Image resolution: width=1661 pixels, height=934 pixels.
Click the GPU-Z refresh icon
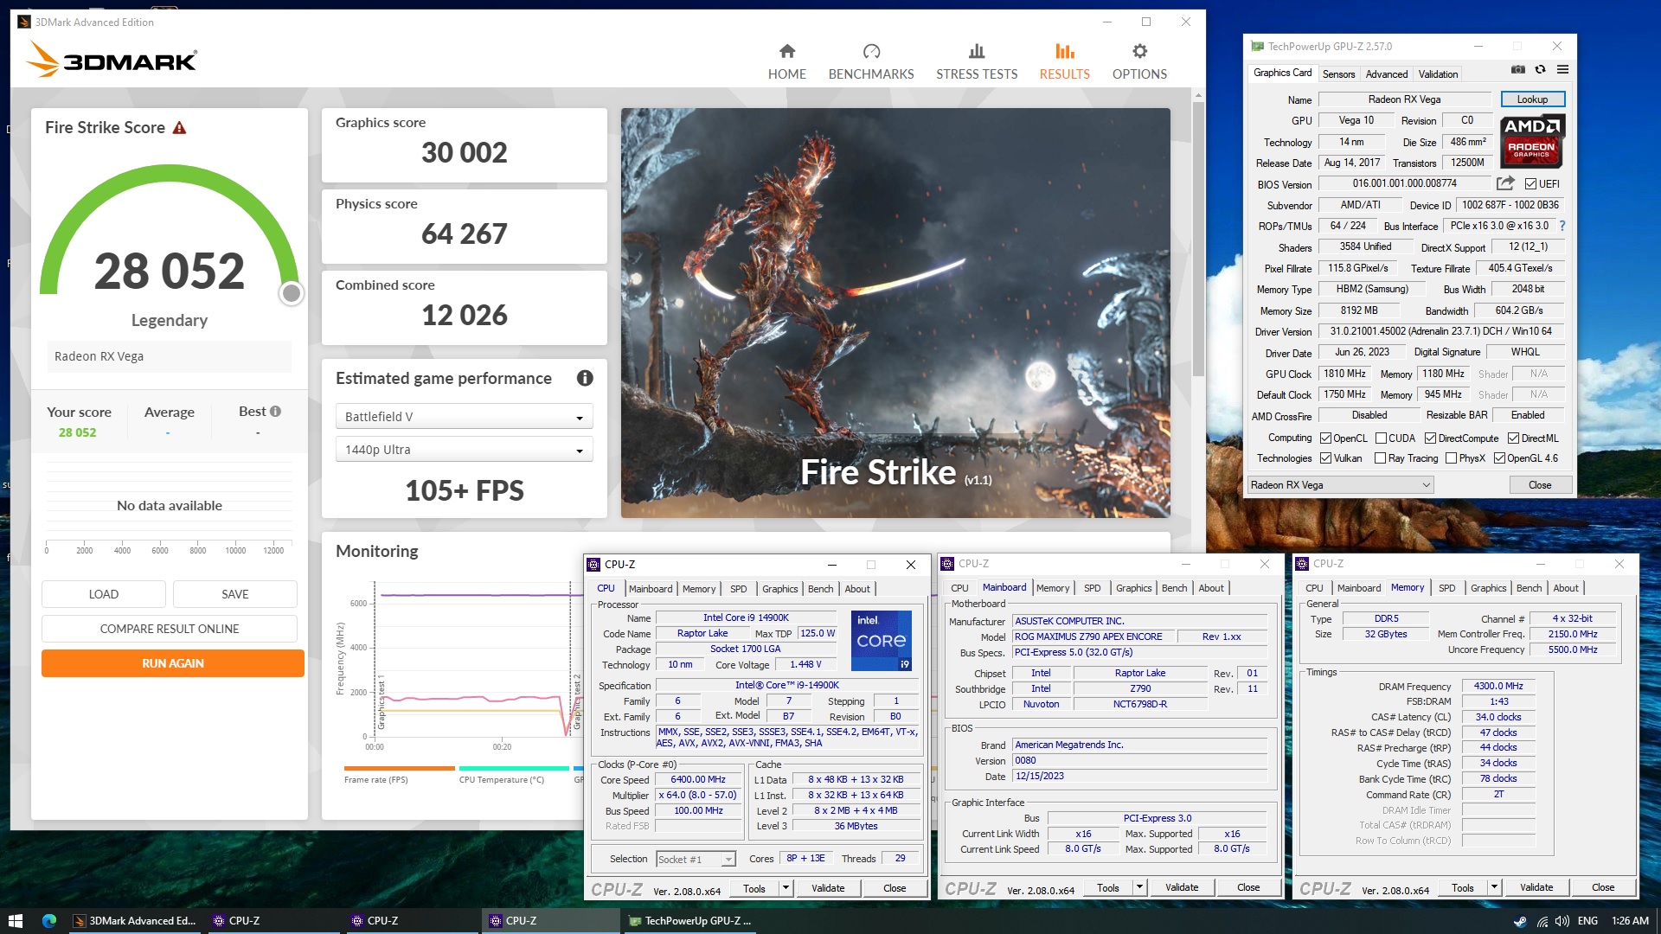pyautogui.click(x=1540, y=69)
